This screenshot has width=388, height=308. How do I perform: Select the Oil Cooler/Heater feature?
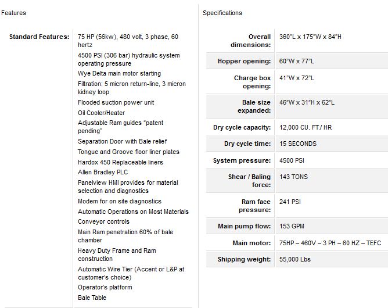pyautogui.click(x=101, y=113)
